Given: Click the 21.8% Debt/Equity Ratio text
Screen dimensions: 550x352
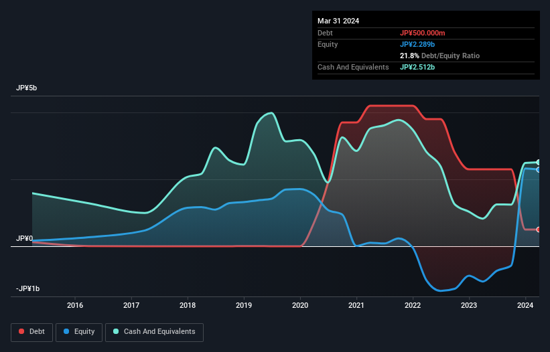Looking at the screenshot, I should pos(439,56).
